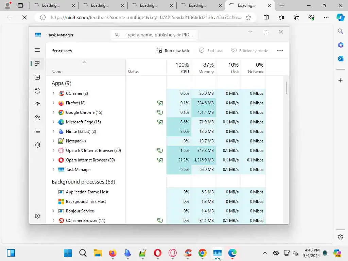Expand the Ninite (32 bit) process group
The height and width of the screenshot is (261, 348).
53,132
